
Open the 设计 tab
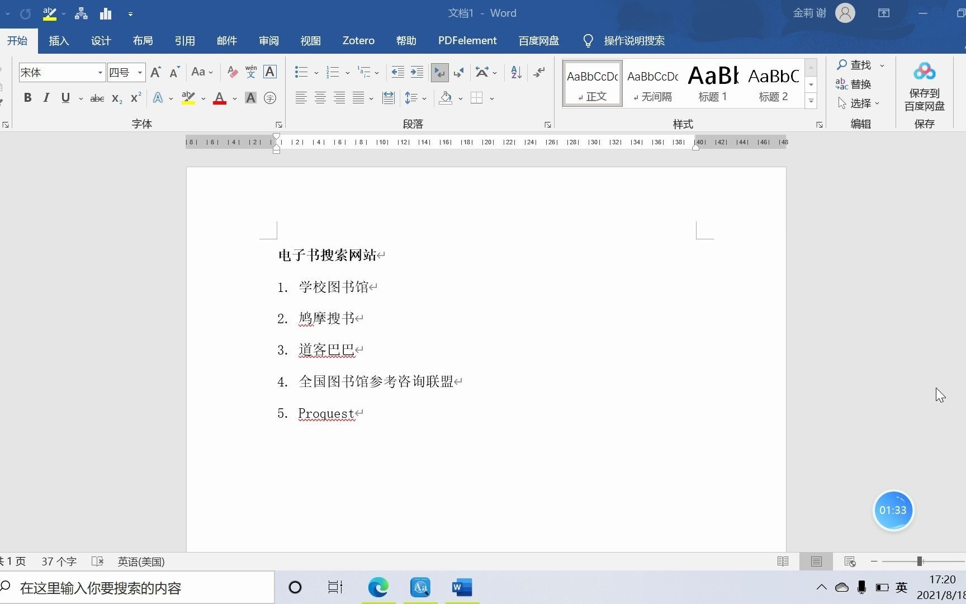point(101,41)
